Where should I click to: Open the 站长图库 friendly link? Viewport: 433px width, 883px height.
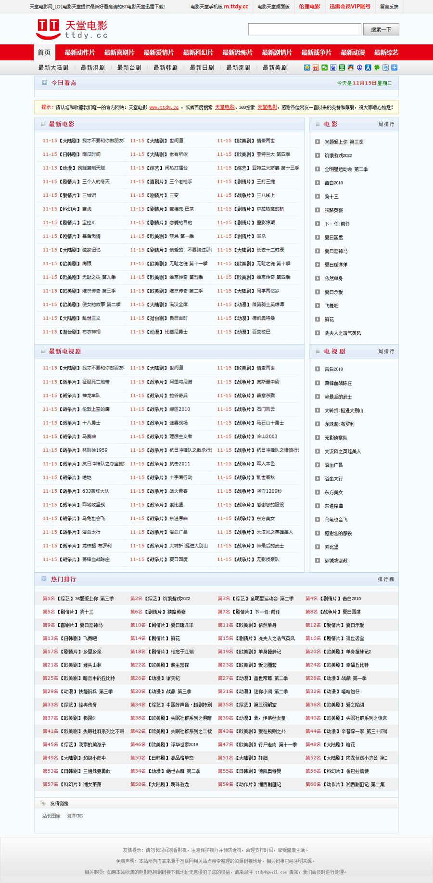(x=51, y=816)
